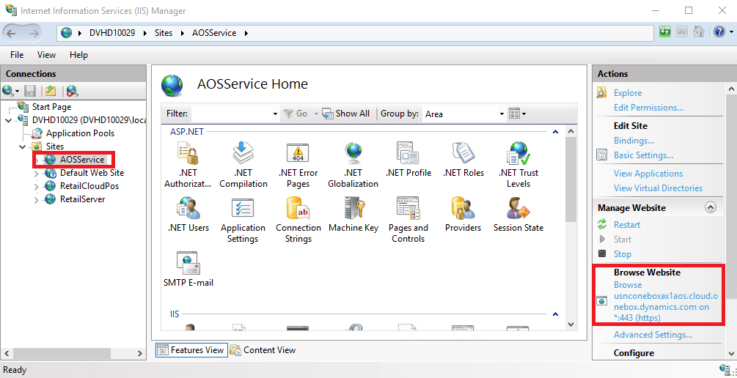Open the Providers feature
Viewport: 737px width, 378px height.
[463, 215]
